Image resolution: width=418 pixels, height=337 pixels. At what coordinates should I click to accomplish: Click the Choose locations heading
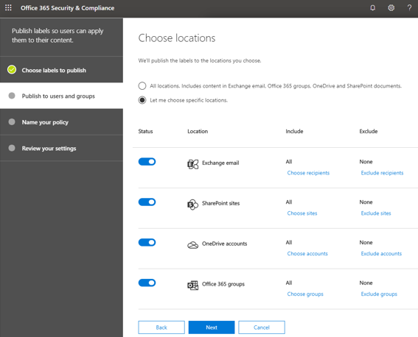point(177,38)
